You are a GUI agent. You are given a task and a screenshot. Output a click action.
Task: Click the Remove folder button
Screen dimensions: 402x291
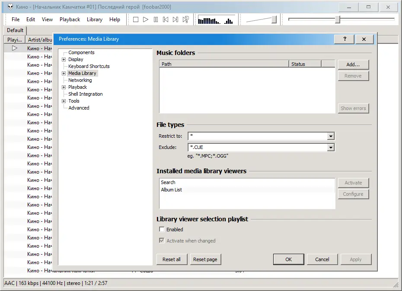click(x=353, y=76)
